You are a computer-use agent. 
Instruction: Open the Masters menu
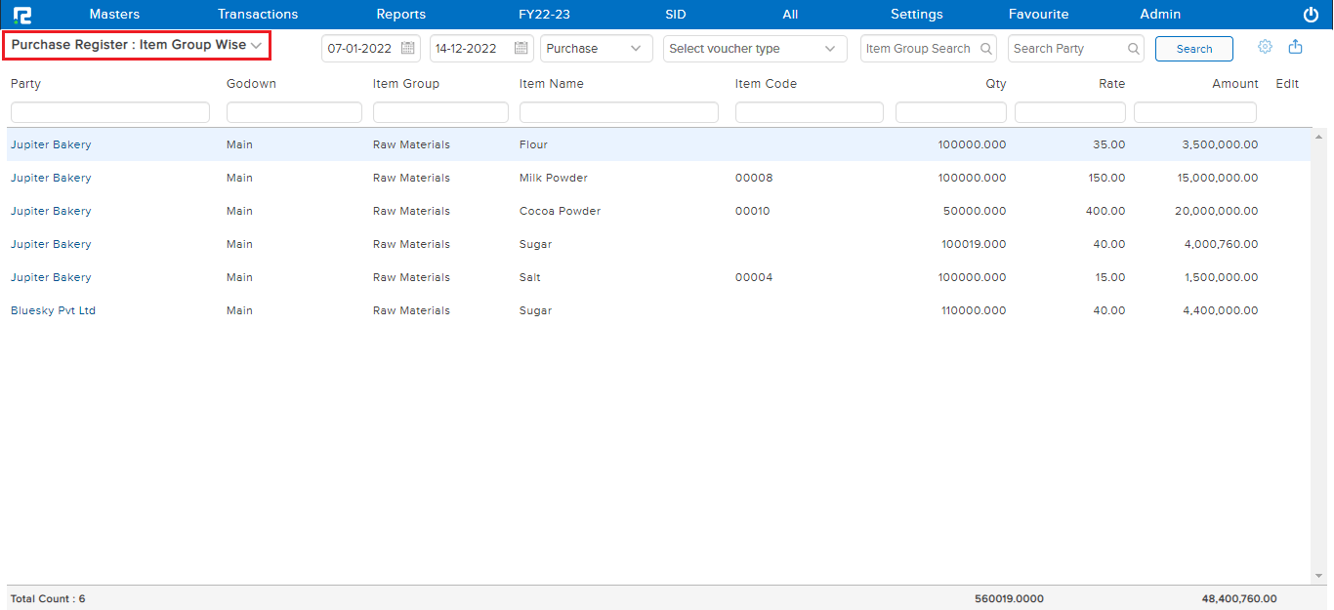(x=114, y=15)
